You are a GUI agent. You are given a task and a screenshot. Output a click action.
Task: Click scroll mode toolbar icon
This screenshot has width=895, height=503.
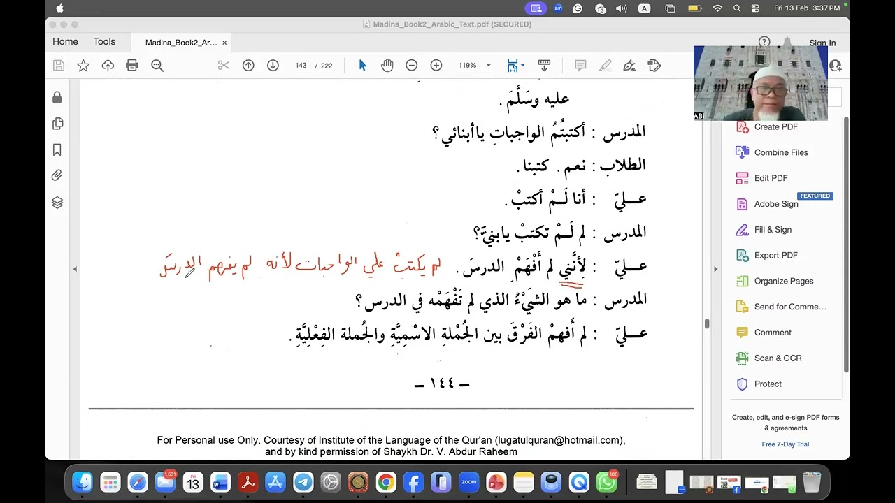[x=544, y=65]
